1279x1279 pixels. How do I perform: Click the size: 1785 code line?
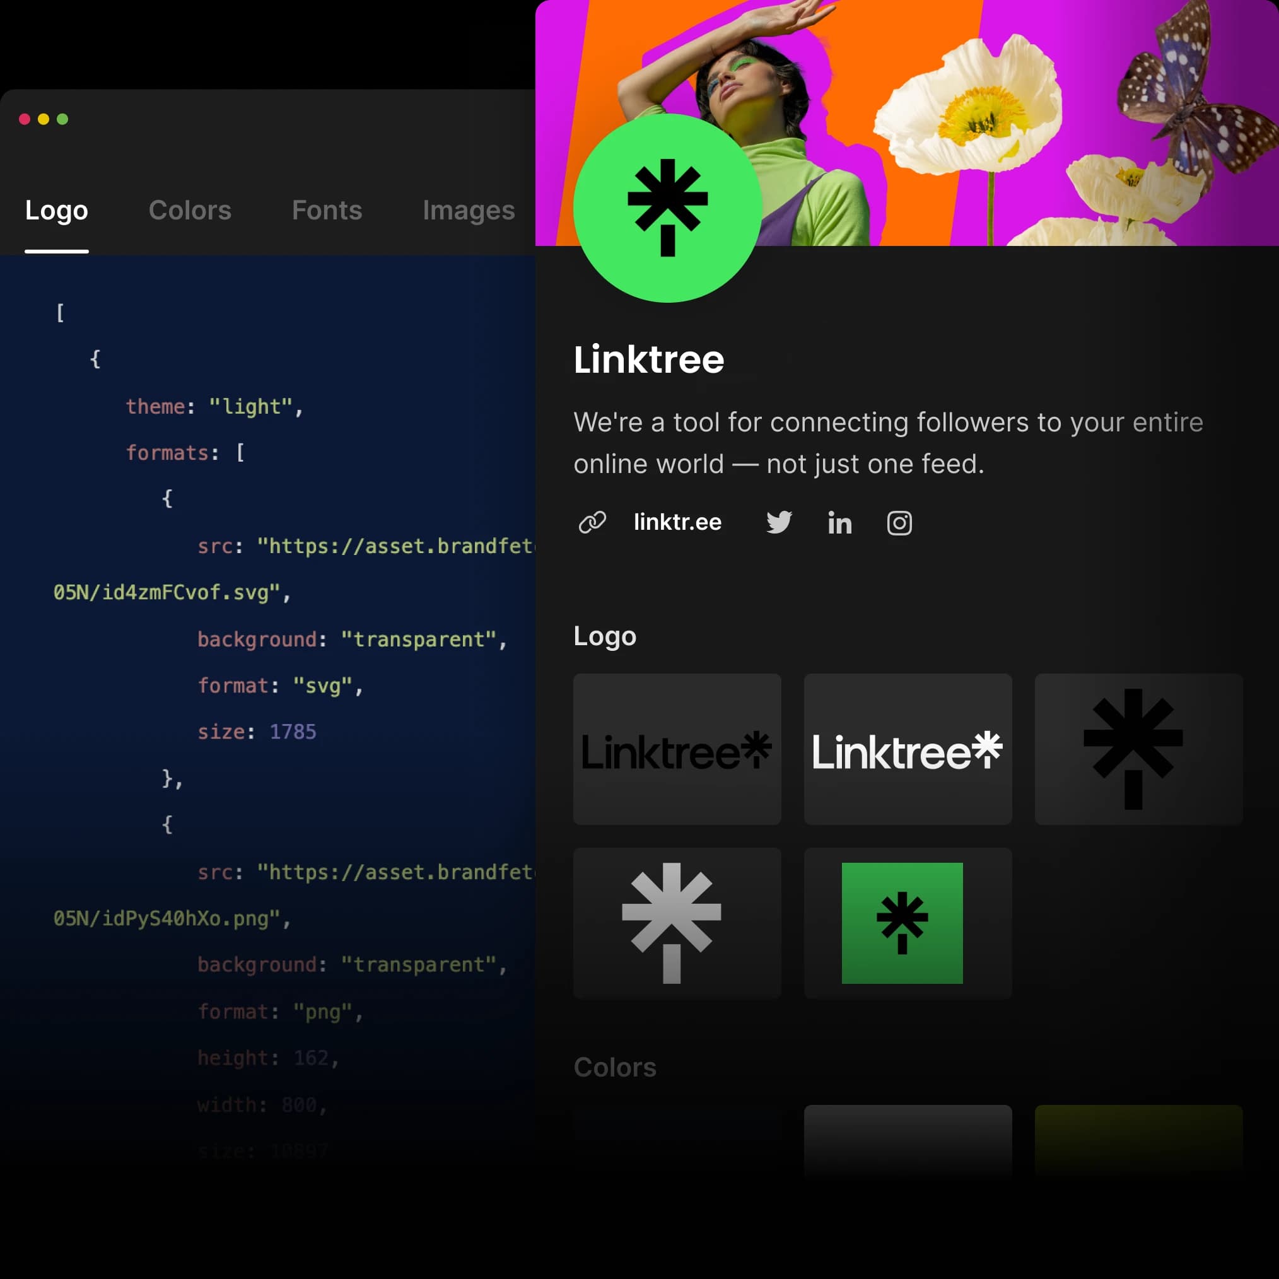(257, 732)
